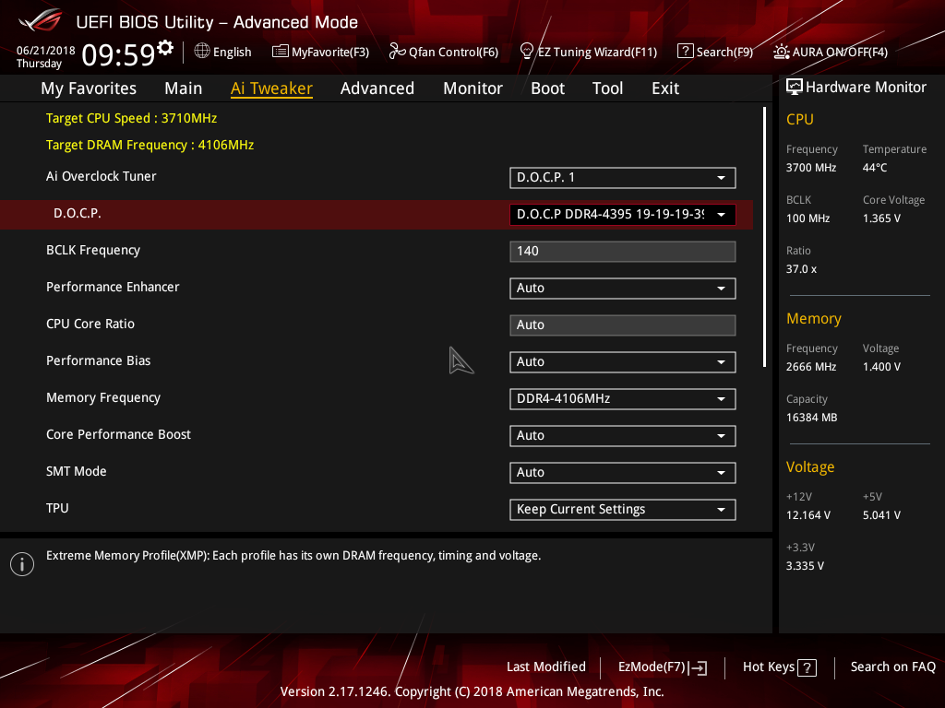Image resolution: width=945 pixels, height=708 pixels.
Task: Click the Qfan Control fan icon
Action: pos(397,52)
